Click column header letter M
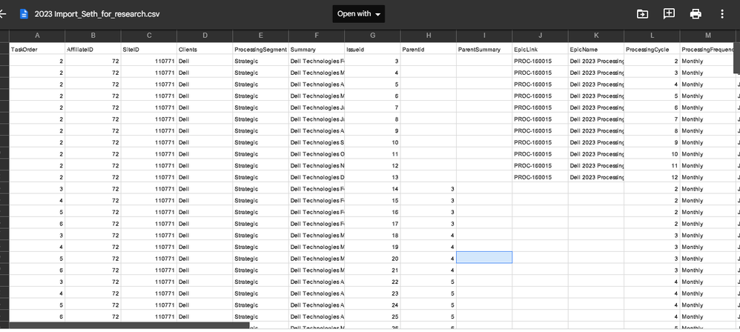The height and width of the screenshot is (332, 740). coord(707,36)
